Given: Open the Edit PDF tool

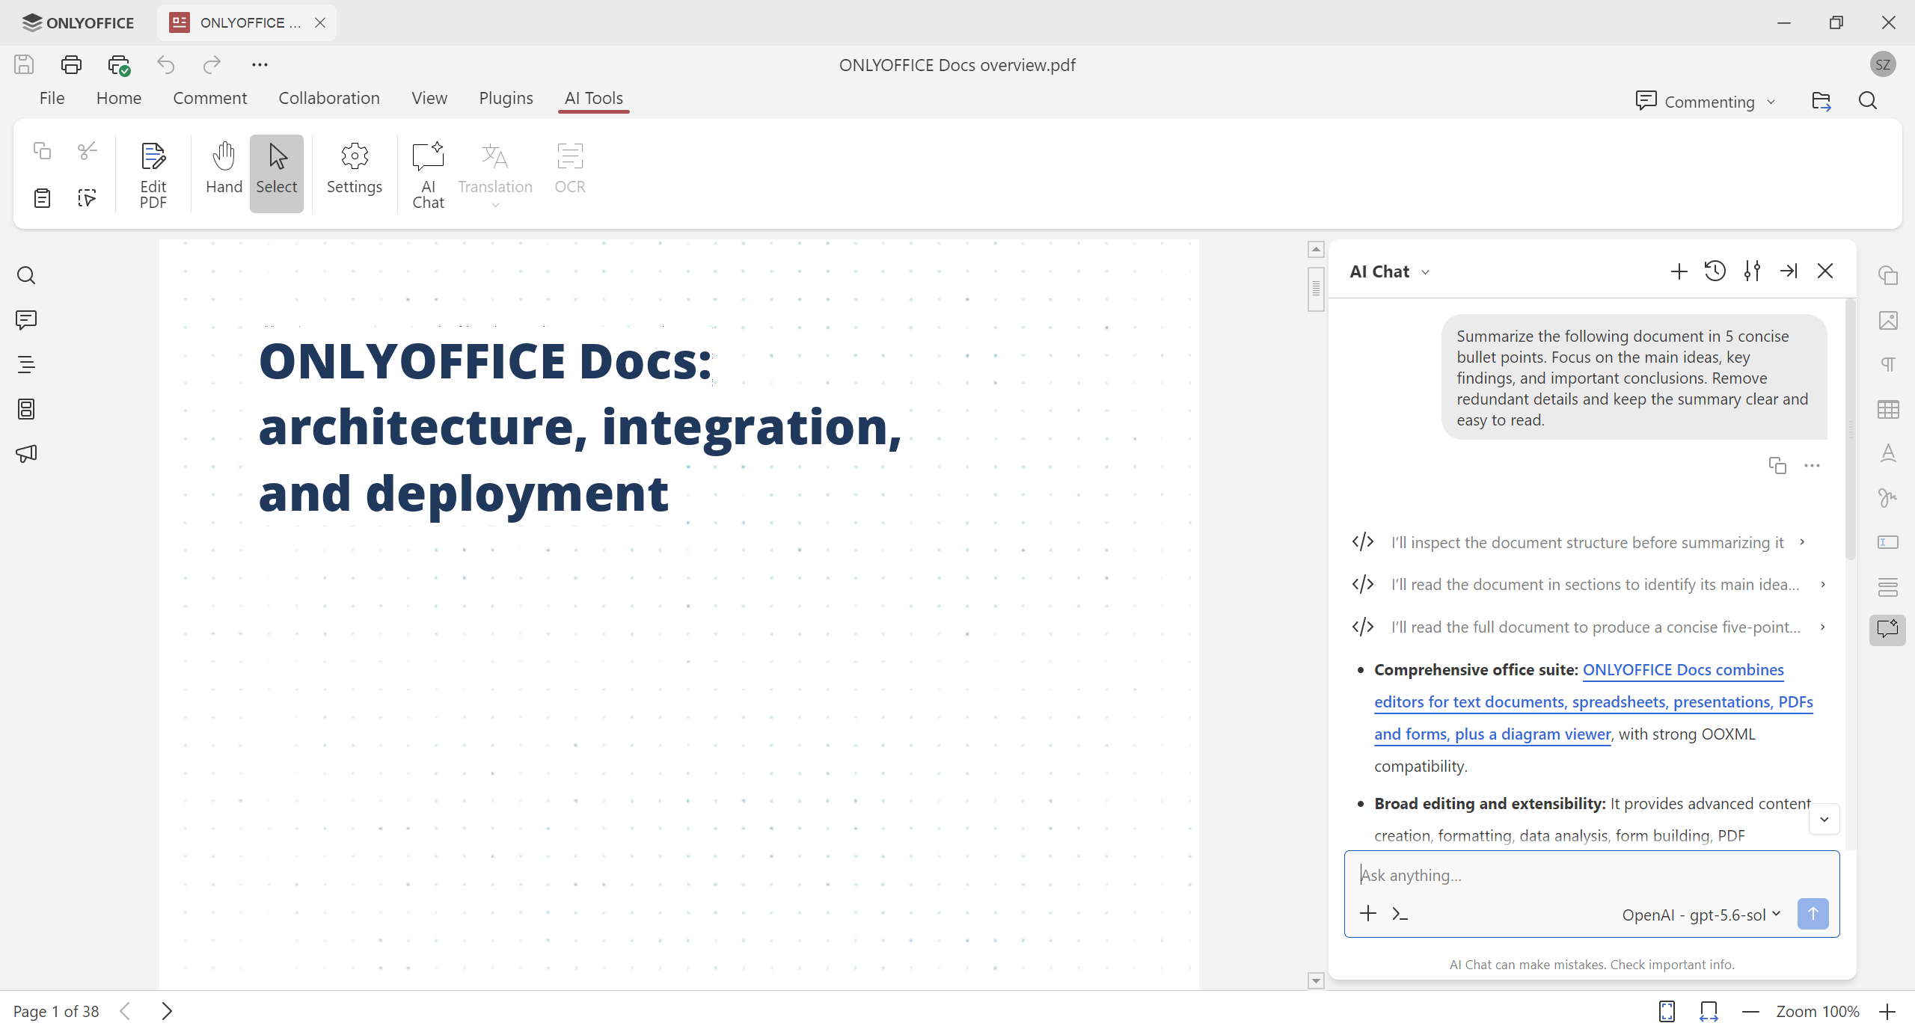Looking at the screenshot, I should pos(153,175).
